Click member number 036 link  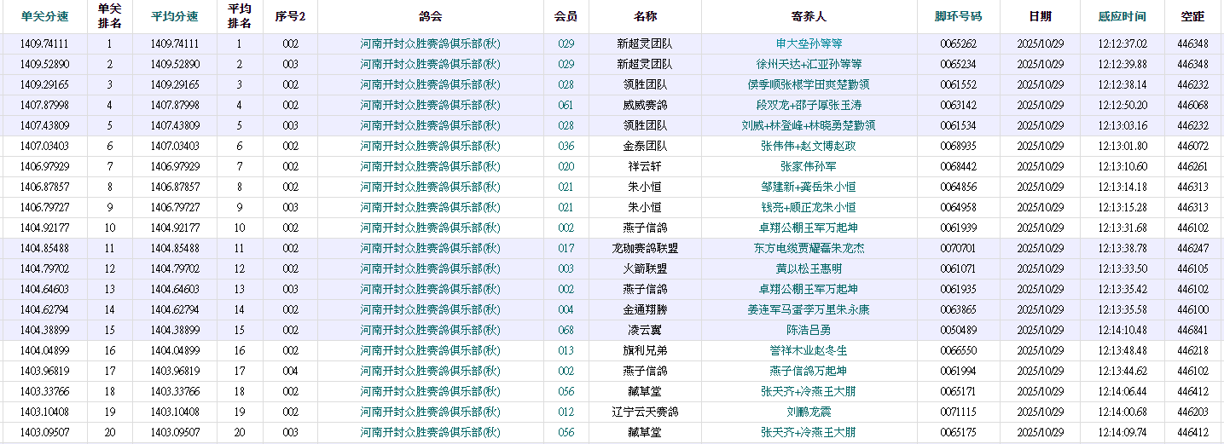pos(566,146)
